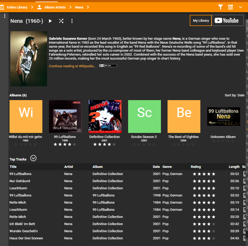Set the rating stars for Scrubs Season 2
Viewport: 248px width, 246px height.
(144, 144)
